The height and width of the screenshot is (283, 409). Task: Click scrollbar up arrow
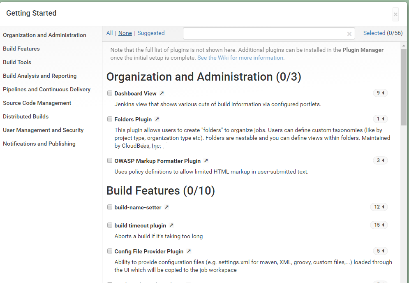[x=404, y=46]
